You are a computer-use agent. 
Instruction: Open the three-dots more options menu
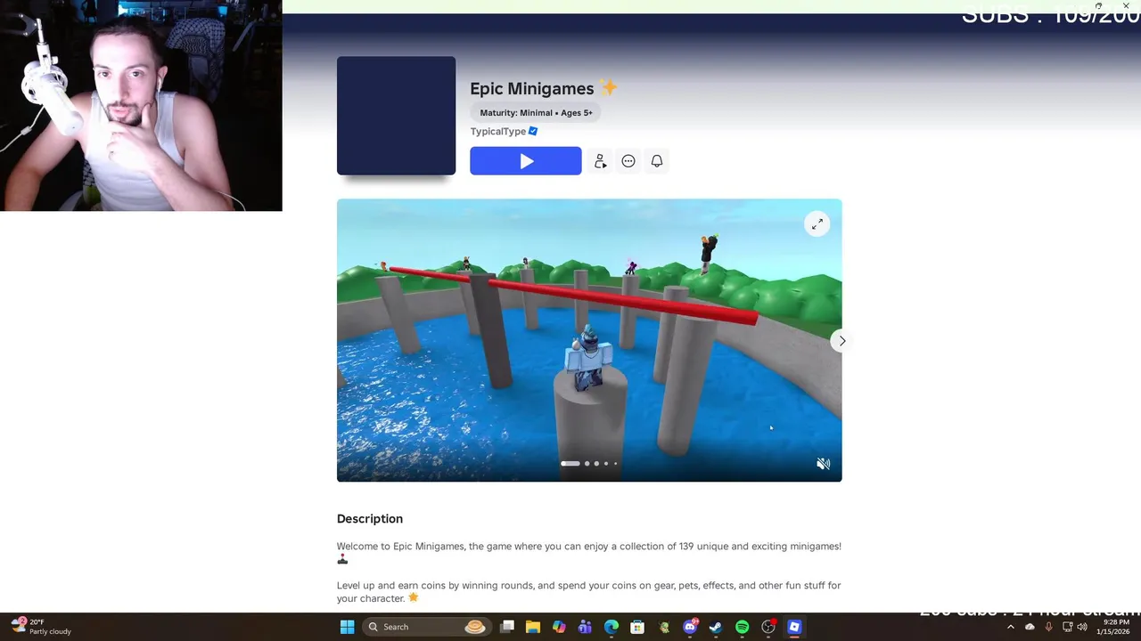tap(628, 161)
